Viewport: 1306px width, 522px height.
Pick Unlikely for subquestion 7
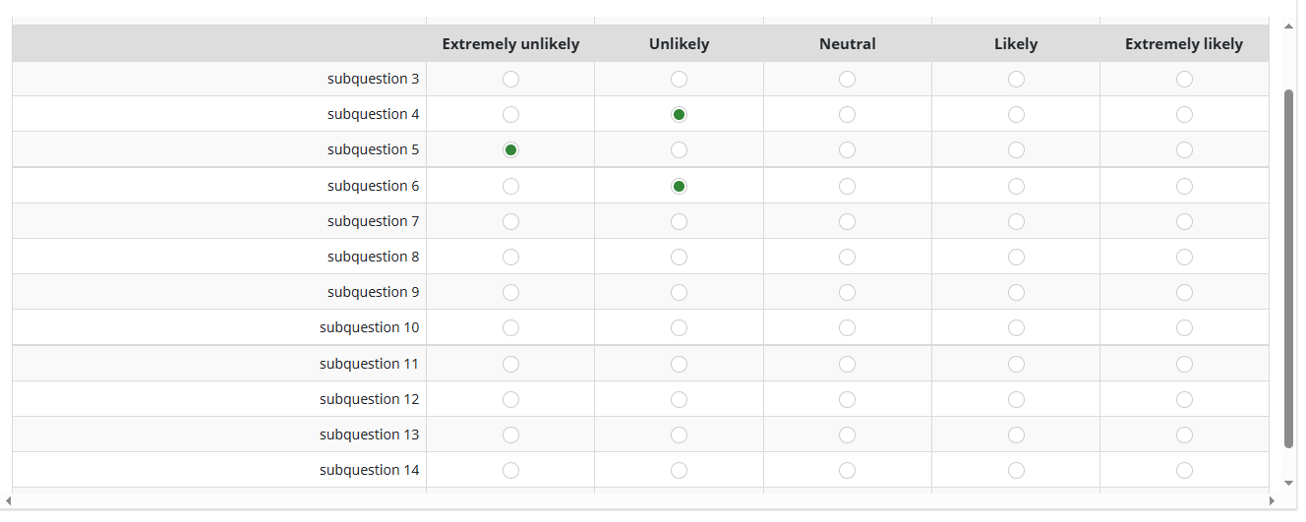pyautogui.click(x=679, y=222)
